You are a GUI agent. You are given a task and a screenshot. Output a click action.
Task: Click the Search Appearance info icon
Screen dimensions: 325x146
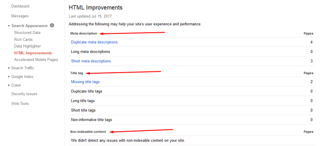coord(52,25)
